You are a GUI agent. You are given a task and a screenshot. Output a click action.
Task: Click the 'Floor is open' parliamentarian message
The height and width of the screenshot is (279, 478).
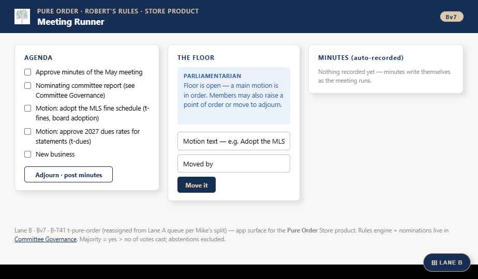pyautogui.click(x=233, y=95)
